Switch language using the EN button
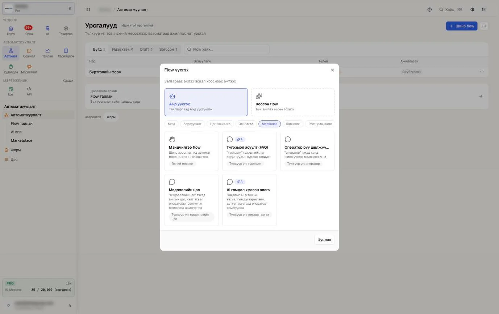The height and width of the screenshot is (314, 499). tap(483, 9)
